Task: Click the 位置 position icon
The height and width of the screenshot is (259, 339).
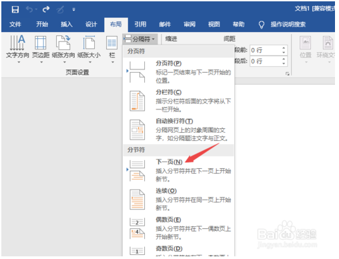Action: (306, 43)
